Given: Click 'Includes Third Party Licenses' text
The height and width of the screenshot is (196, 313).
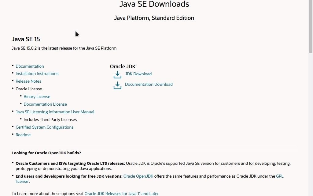Looking at the screenshot, I should tap(50, 120).
